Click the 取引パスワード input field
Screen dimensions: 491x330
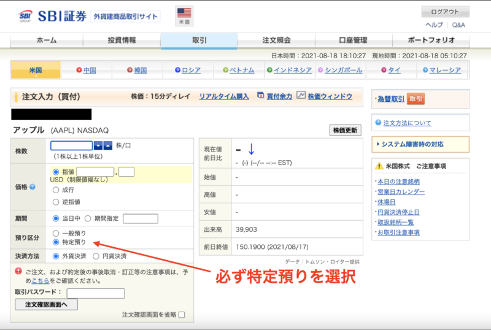[95, 293]
